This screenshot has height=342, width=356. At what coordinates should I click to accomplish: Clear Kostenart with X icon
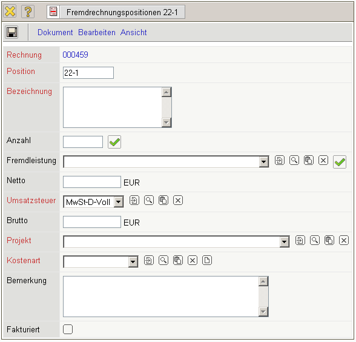click(x=193, y=260)
